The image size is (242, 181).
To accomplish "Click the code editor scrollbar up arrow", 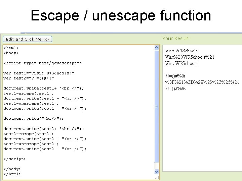I will point(157,48).
